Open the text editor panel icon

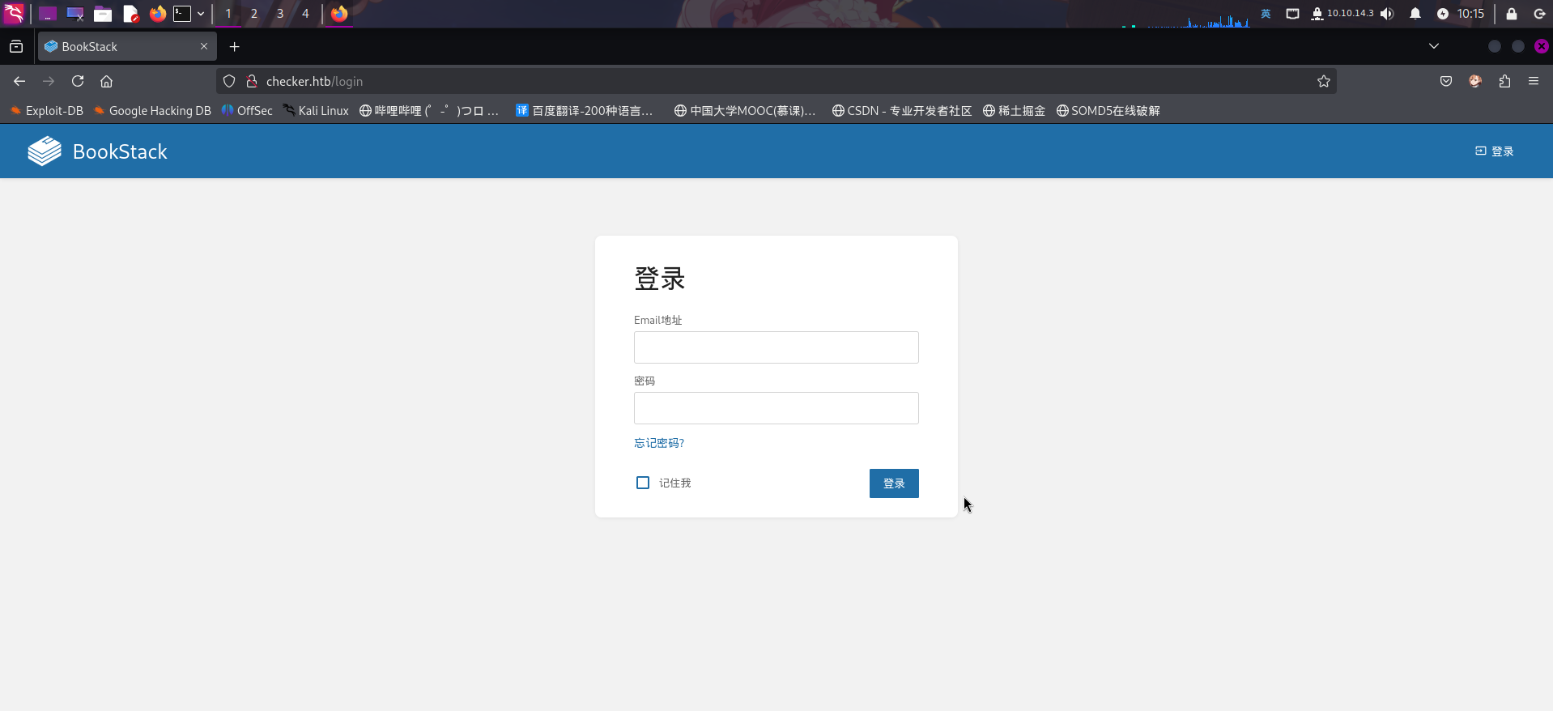click(x=130, y=14)
